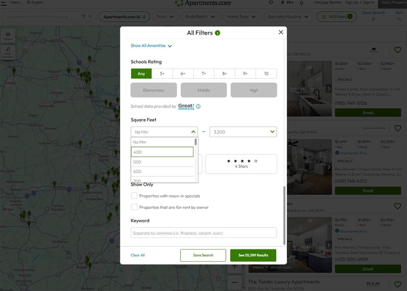Toggle Elementary school filter
Viewport: 407px width, 291px height.
point(154,90)
